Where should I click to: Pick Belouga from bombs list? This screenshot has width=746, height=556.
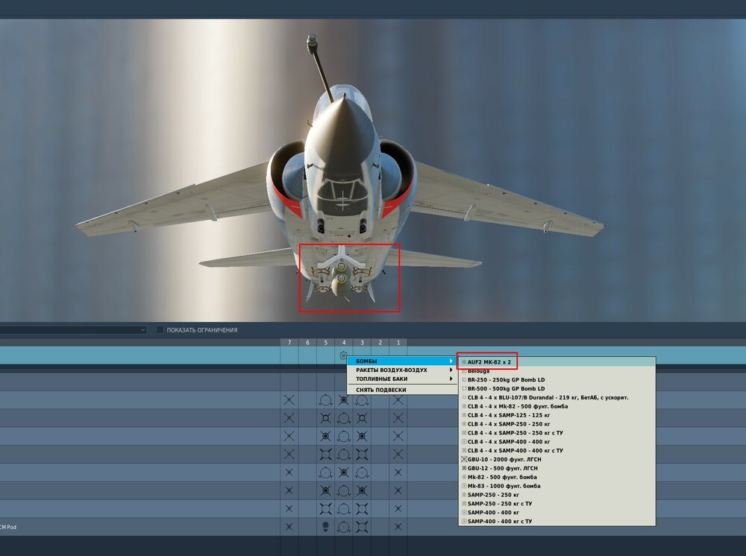point(557,370)
